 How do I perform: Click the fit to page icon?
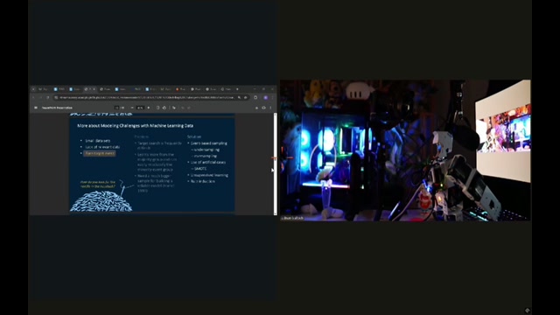157,108
